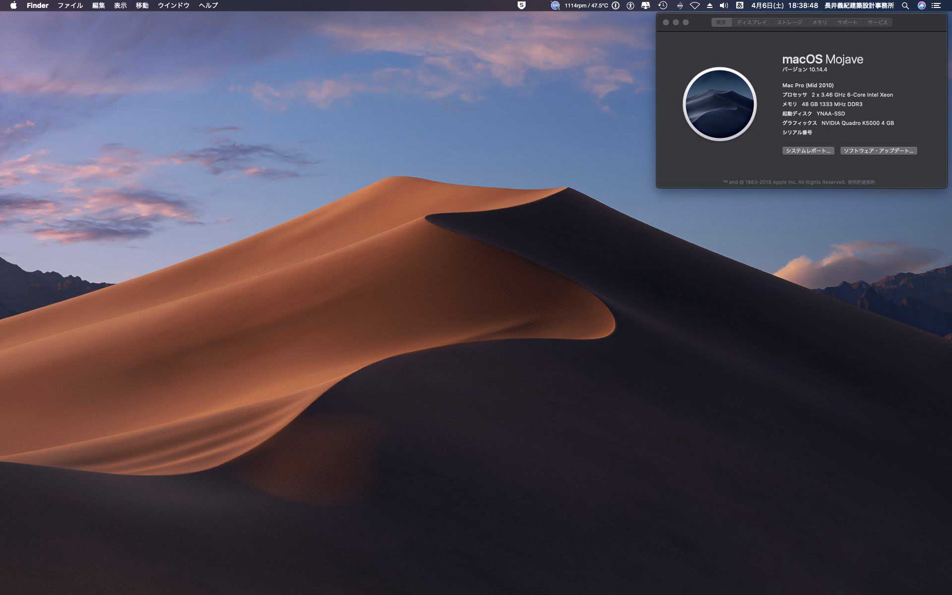Switch to the サービス tab
Image resolution: width=952 pixels, height=595 pixels.
coord(878,22)
